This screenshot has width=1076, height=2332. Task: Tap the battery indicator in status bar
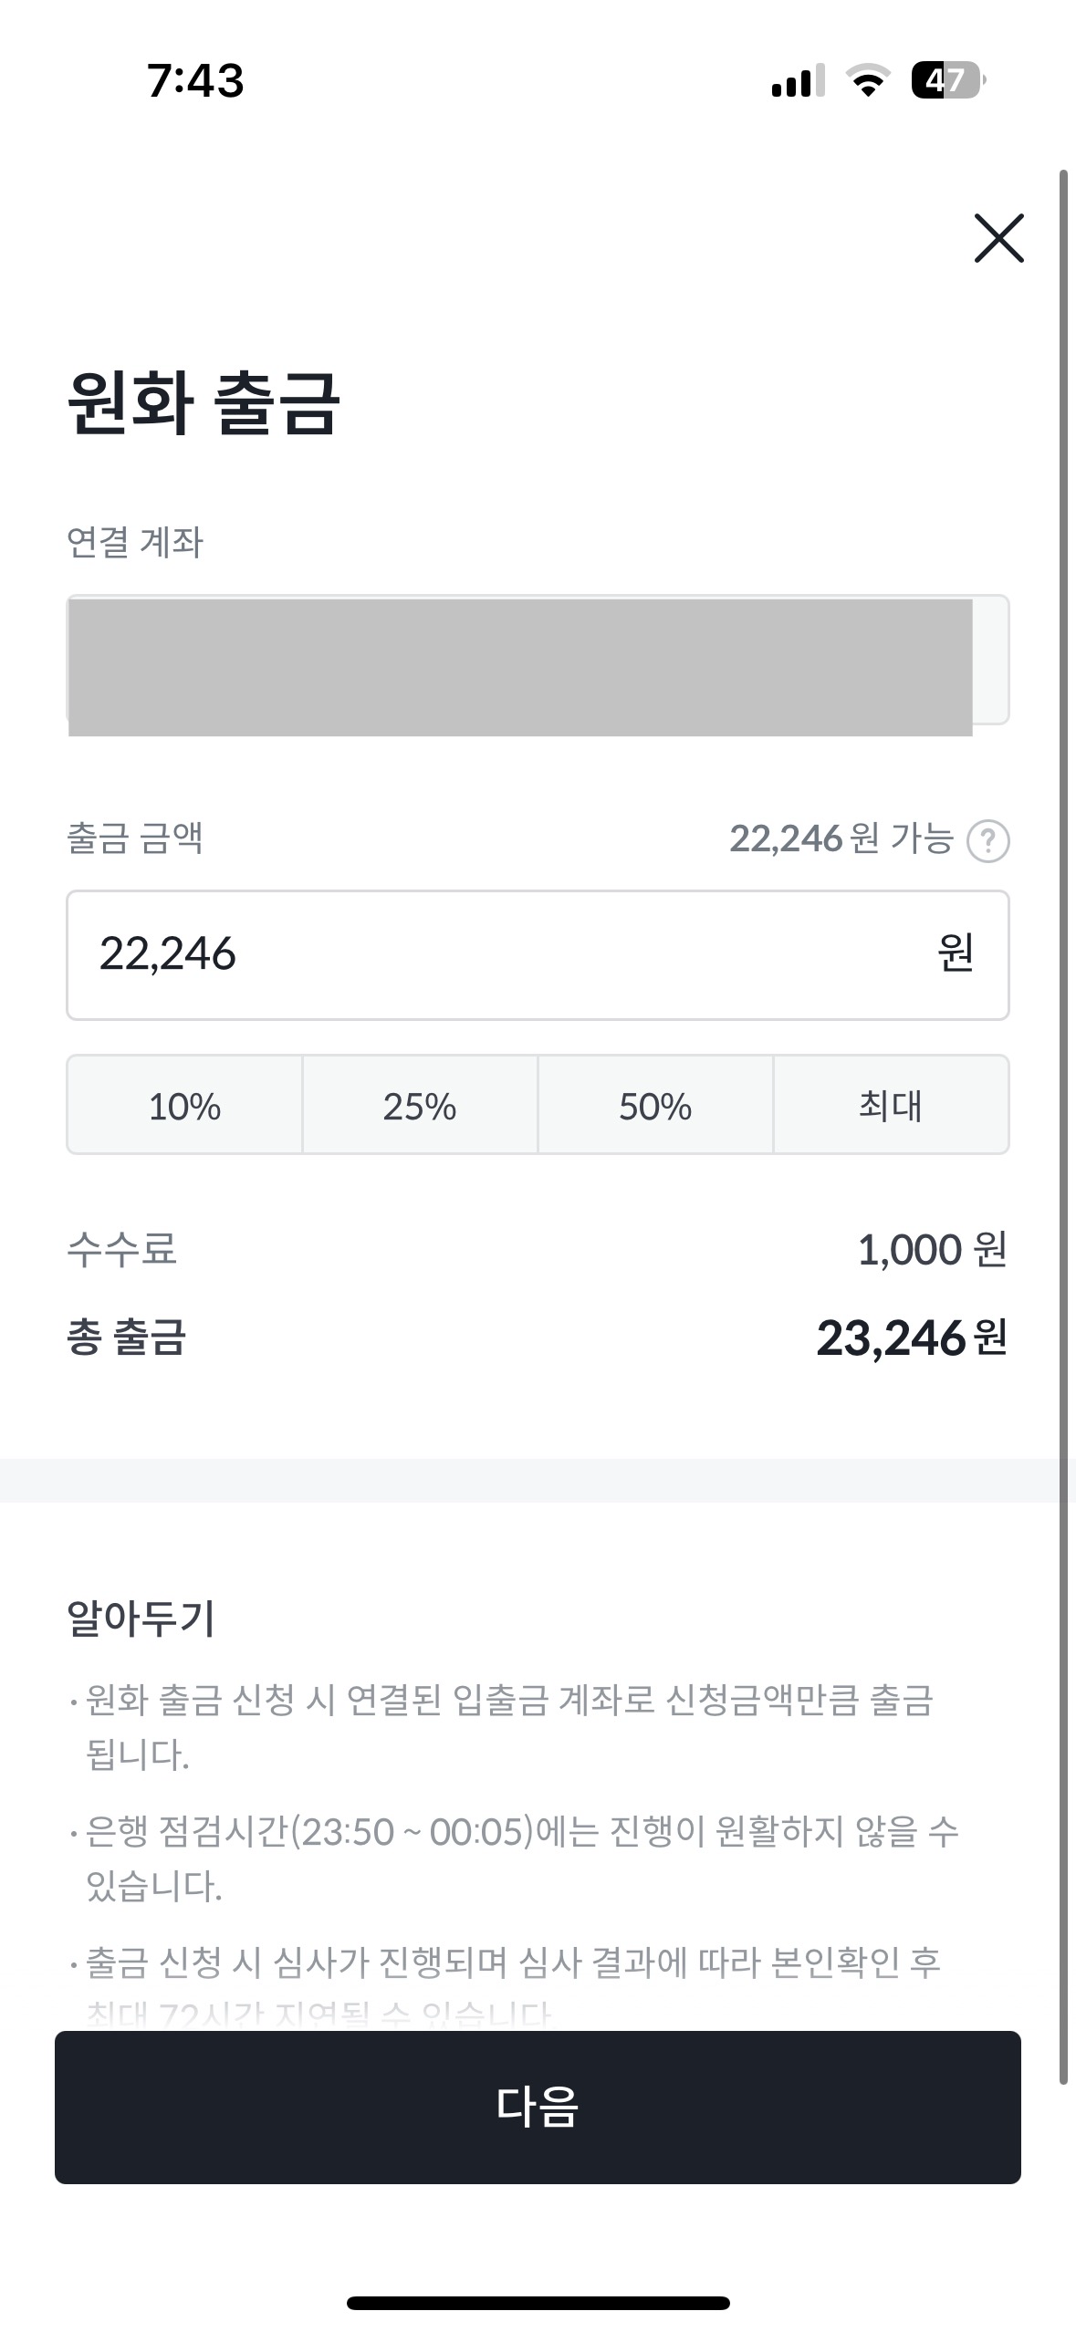click(x=947, y=80)
